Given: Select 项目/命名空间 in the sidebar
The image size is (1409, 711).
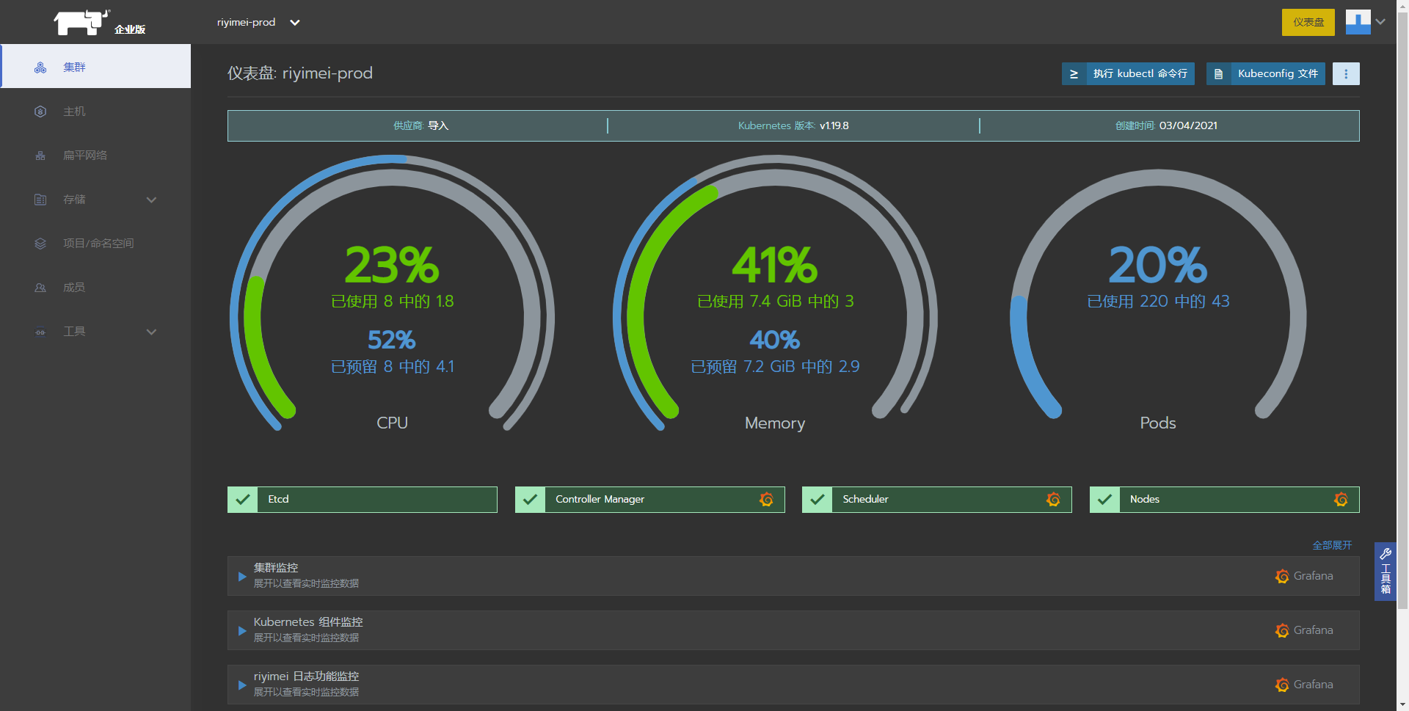Looking at the screenshot, I should [x=96, y=243].
